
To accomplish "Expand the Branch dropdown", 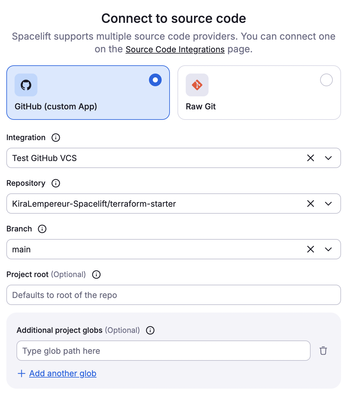I will coord(328,249).
